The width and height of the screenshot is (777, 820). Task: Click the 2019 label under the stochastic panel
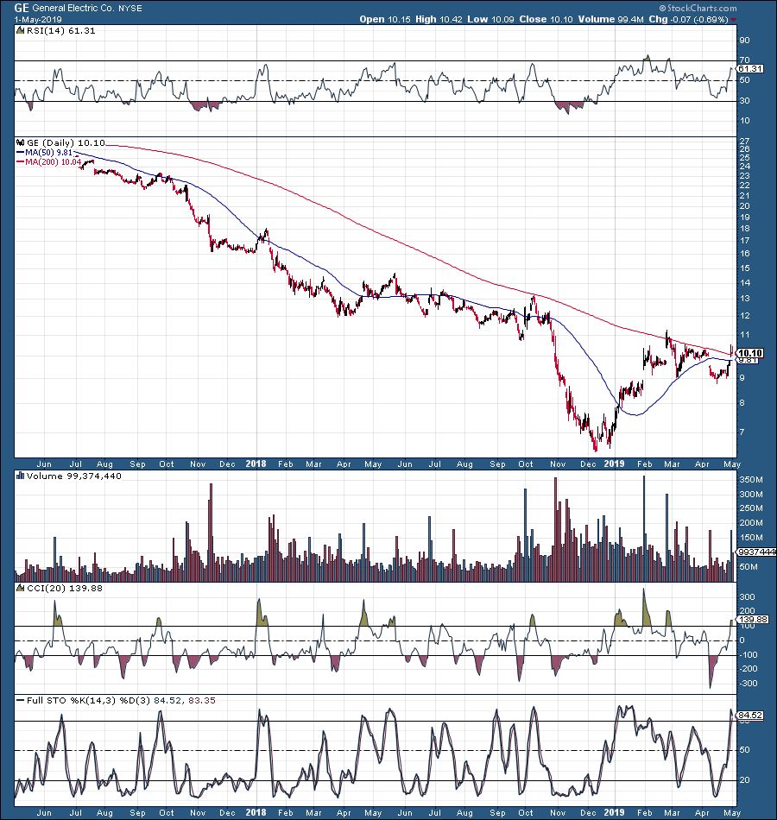tap(615, 813)
